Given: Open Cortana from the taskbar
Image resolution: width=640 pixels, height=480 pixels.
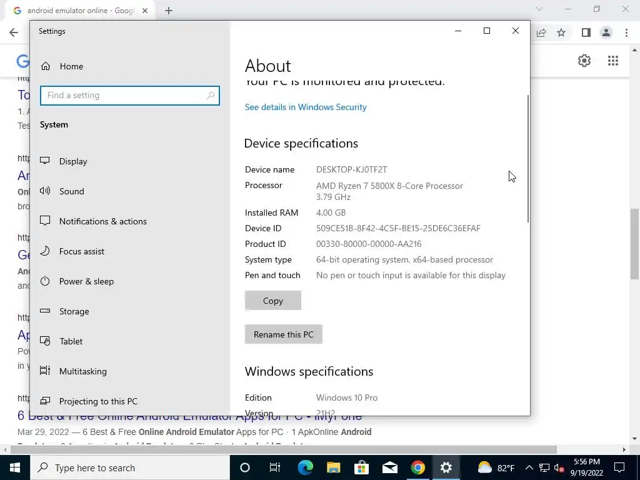Looking at the screenshot, I should pos(245,467).
